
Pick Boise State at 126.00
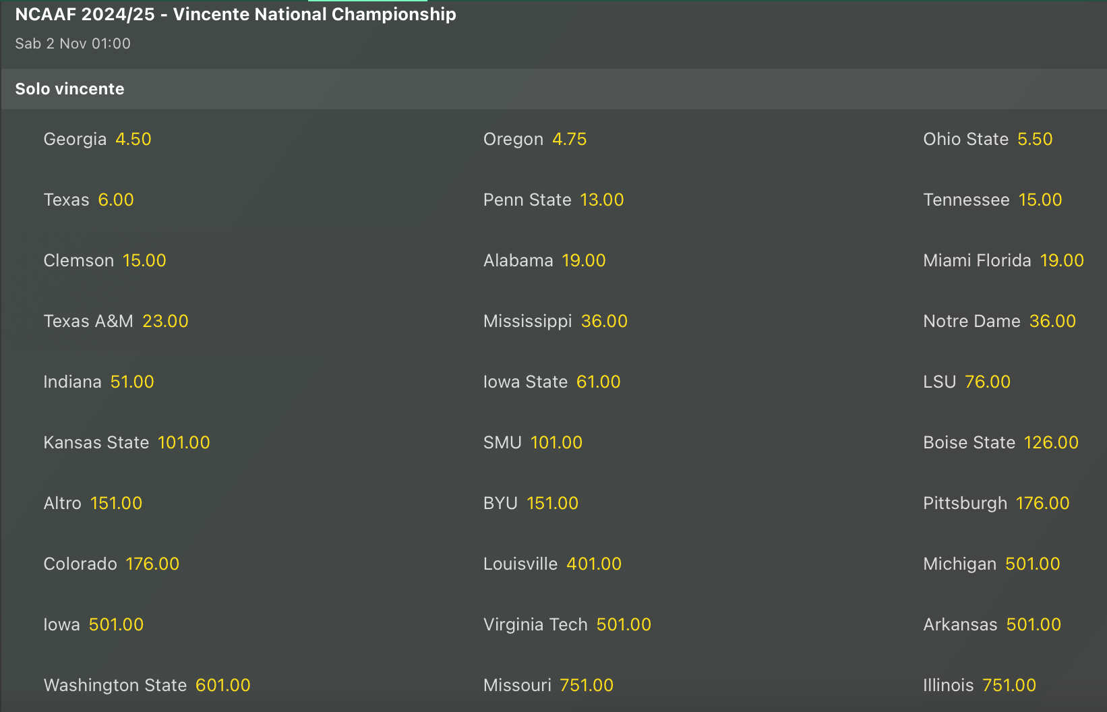pos(1000,442)
